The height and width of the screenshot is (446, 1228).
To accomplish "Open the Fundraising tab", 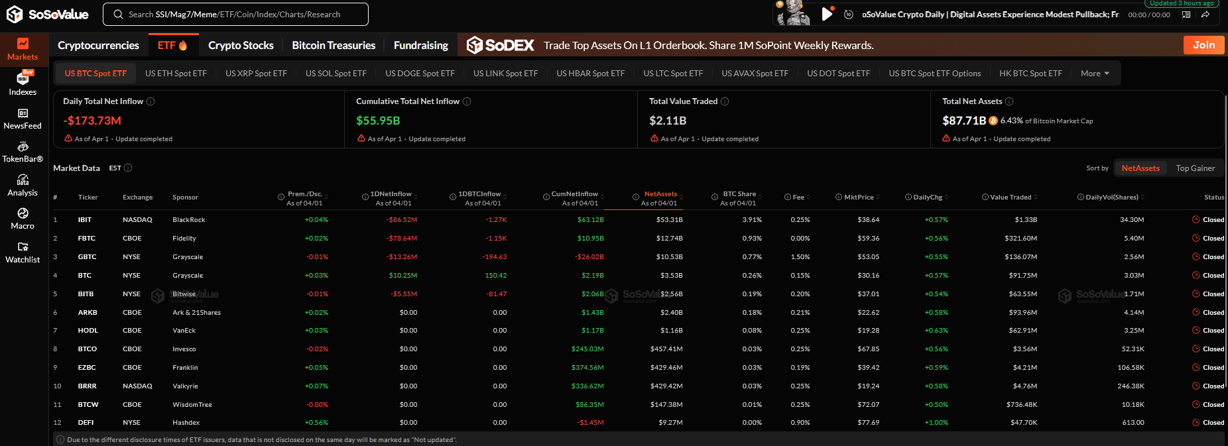I will [x=421, y=45].
